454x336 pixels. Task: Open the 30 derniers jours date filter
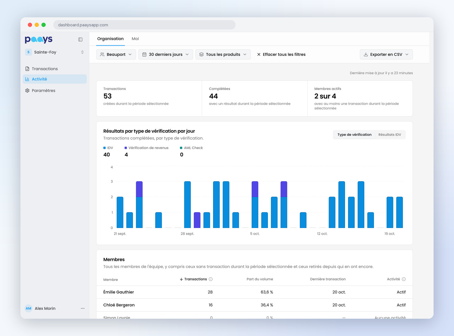pyautogui.click(x=166, y=54)
